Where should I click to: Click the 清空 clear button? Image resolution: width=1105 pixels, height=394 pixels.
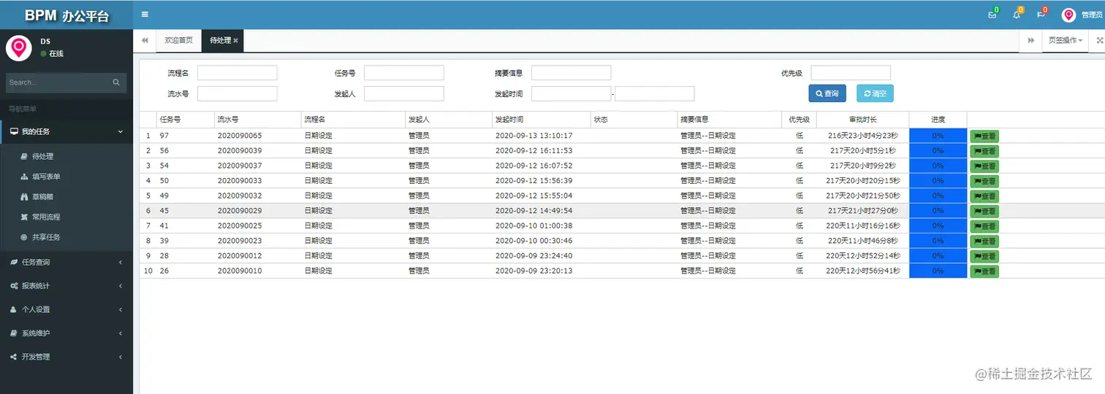(x=875, y=93)
